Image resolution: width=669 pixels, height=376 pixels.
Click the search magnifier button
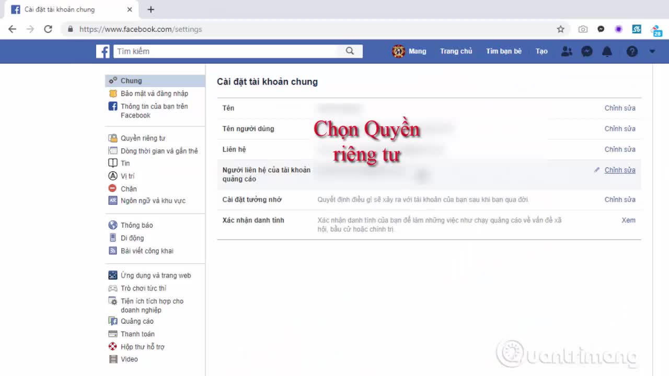(x=350, y=51)
